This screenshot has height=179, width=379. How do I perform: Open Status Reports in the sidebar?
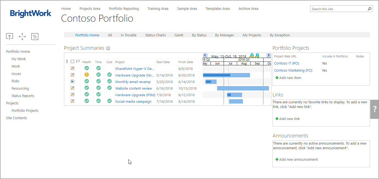point(23,96)
